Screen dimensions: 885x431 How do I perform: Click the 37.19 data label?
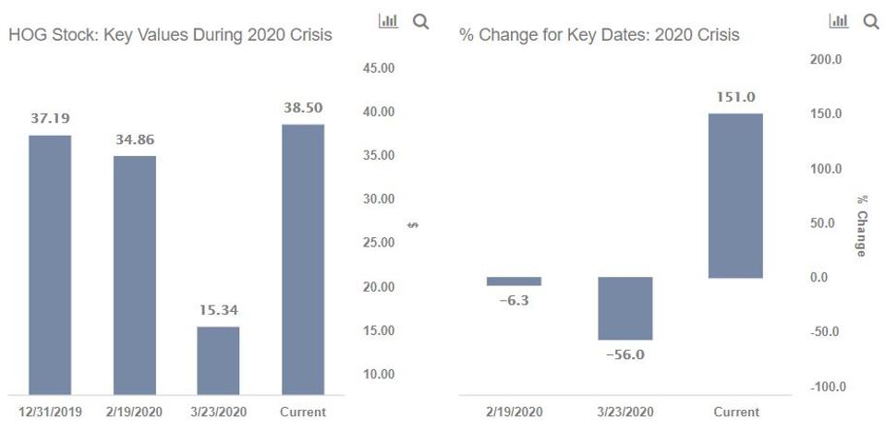coord(50,118)
